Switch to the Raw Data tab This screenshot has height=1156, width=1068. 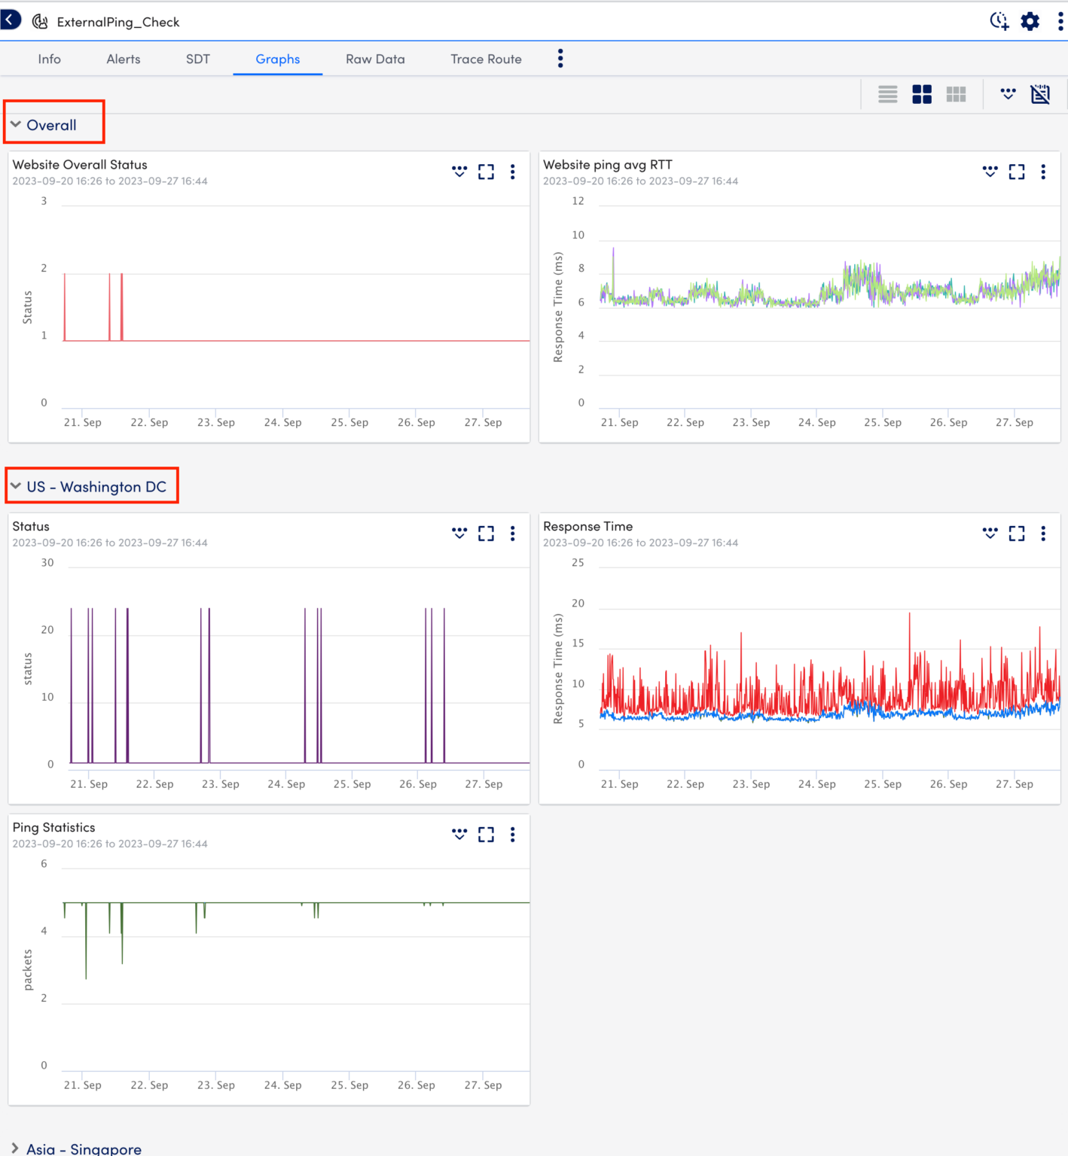tap(375, 59)
